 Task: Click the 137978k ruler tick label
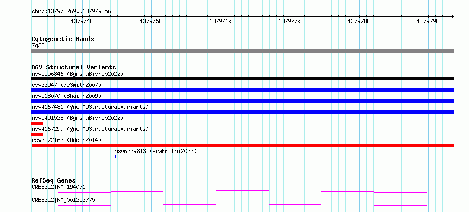[359, 22]
